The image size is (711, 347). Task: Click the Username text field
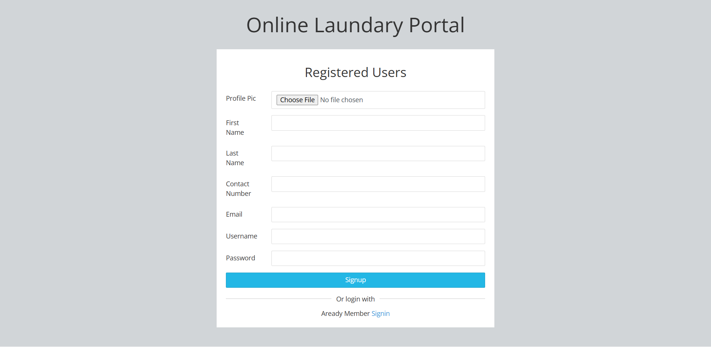(x=378, y=236)
